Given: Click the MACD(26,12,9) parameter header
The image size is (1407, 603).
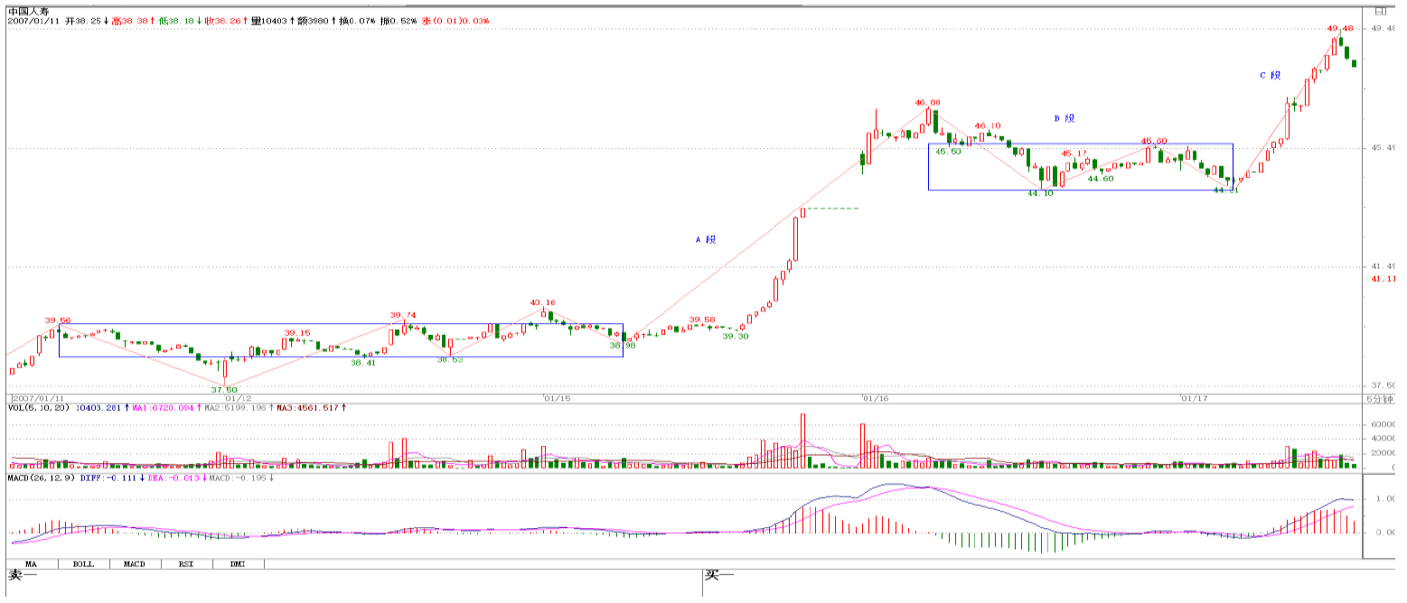Looking at the screenshot, I should pos(42,478).
